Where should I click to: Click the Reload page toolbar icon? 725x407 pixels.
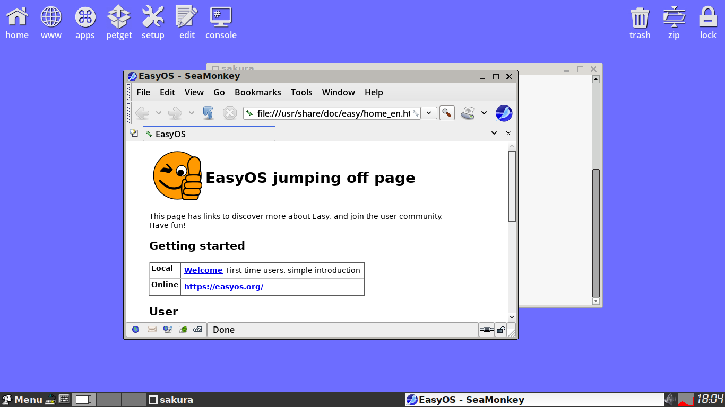[x=208, y=113]
